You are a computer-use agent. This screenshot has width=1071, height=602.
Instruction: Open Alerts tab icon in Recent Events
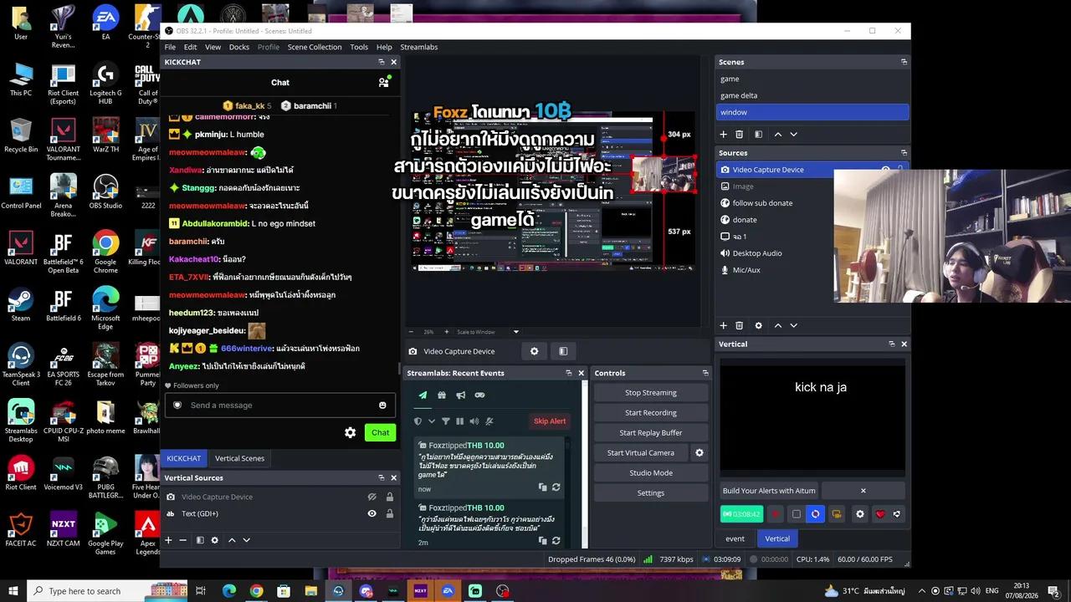(423, 395)
